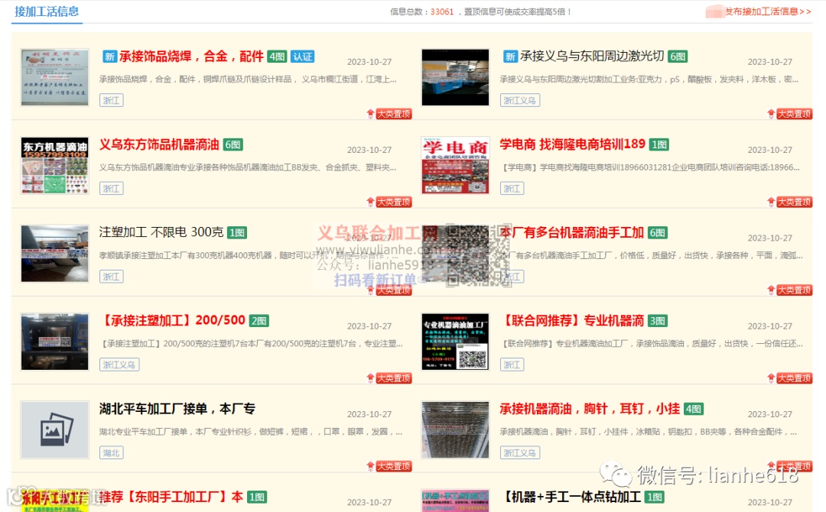
Task: Open 东方机器滴油 thumbnail image
Action: (x=55, y=165)
